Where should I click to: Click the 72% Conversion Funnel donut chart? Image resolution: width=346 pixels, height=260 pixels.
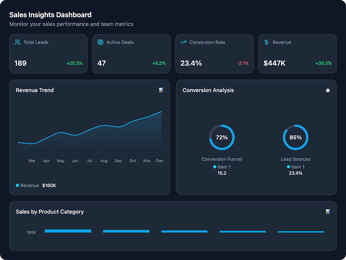222,137
